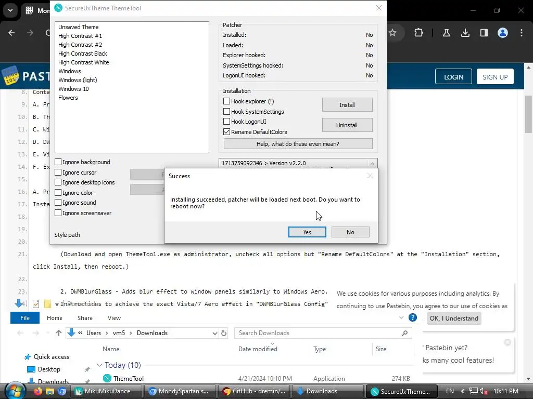Open address bar history dropdown
The image size is (533, 399).
[x=215, y=333]
